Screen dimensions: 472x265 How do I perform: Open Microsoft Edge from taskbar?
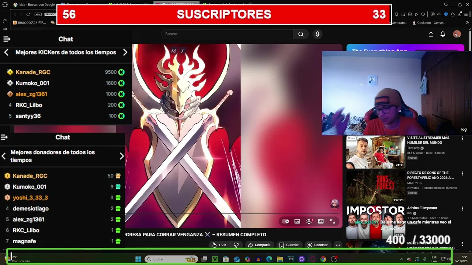point(269,259)
